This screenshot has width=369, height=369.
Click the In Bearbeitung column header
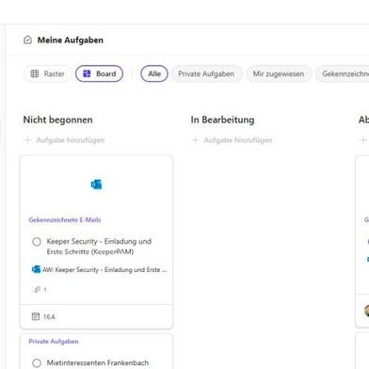(222, 120)
